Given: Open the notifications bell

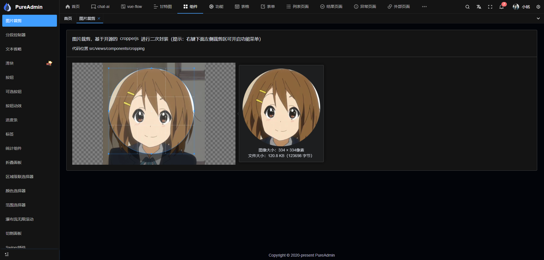Looking at the screenshot, I should (x=501, y=7).
